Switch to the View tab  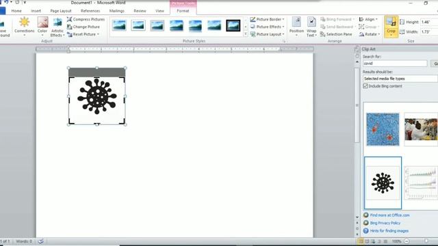(159, 11)
